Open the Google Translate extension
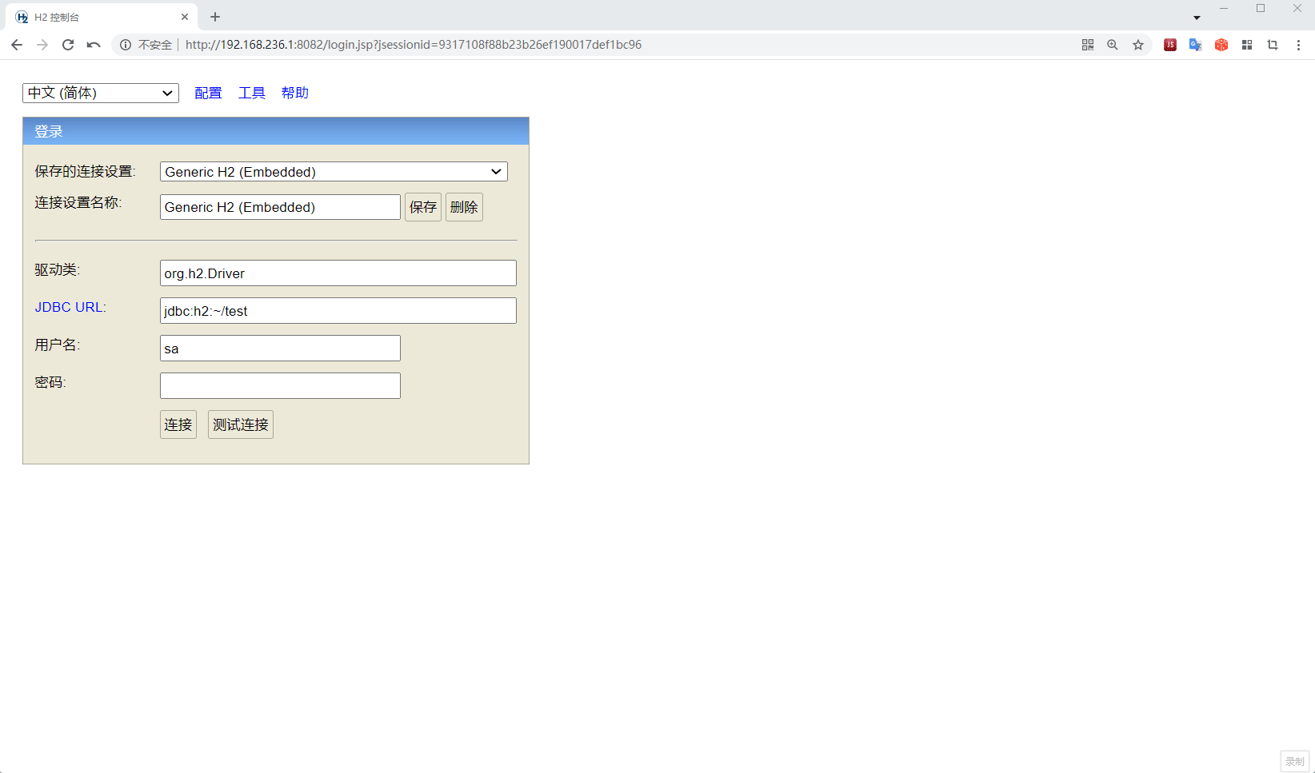 [1196, 45]
